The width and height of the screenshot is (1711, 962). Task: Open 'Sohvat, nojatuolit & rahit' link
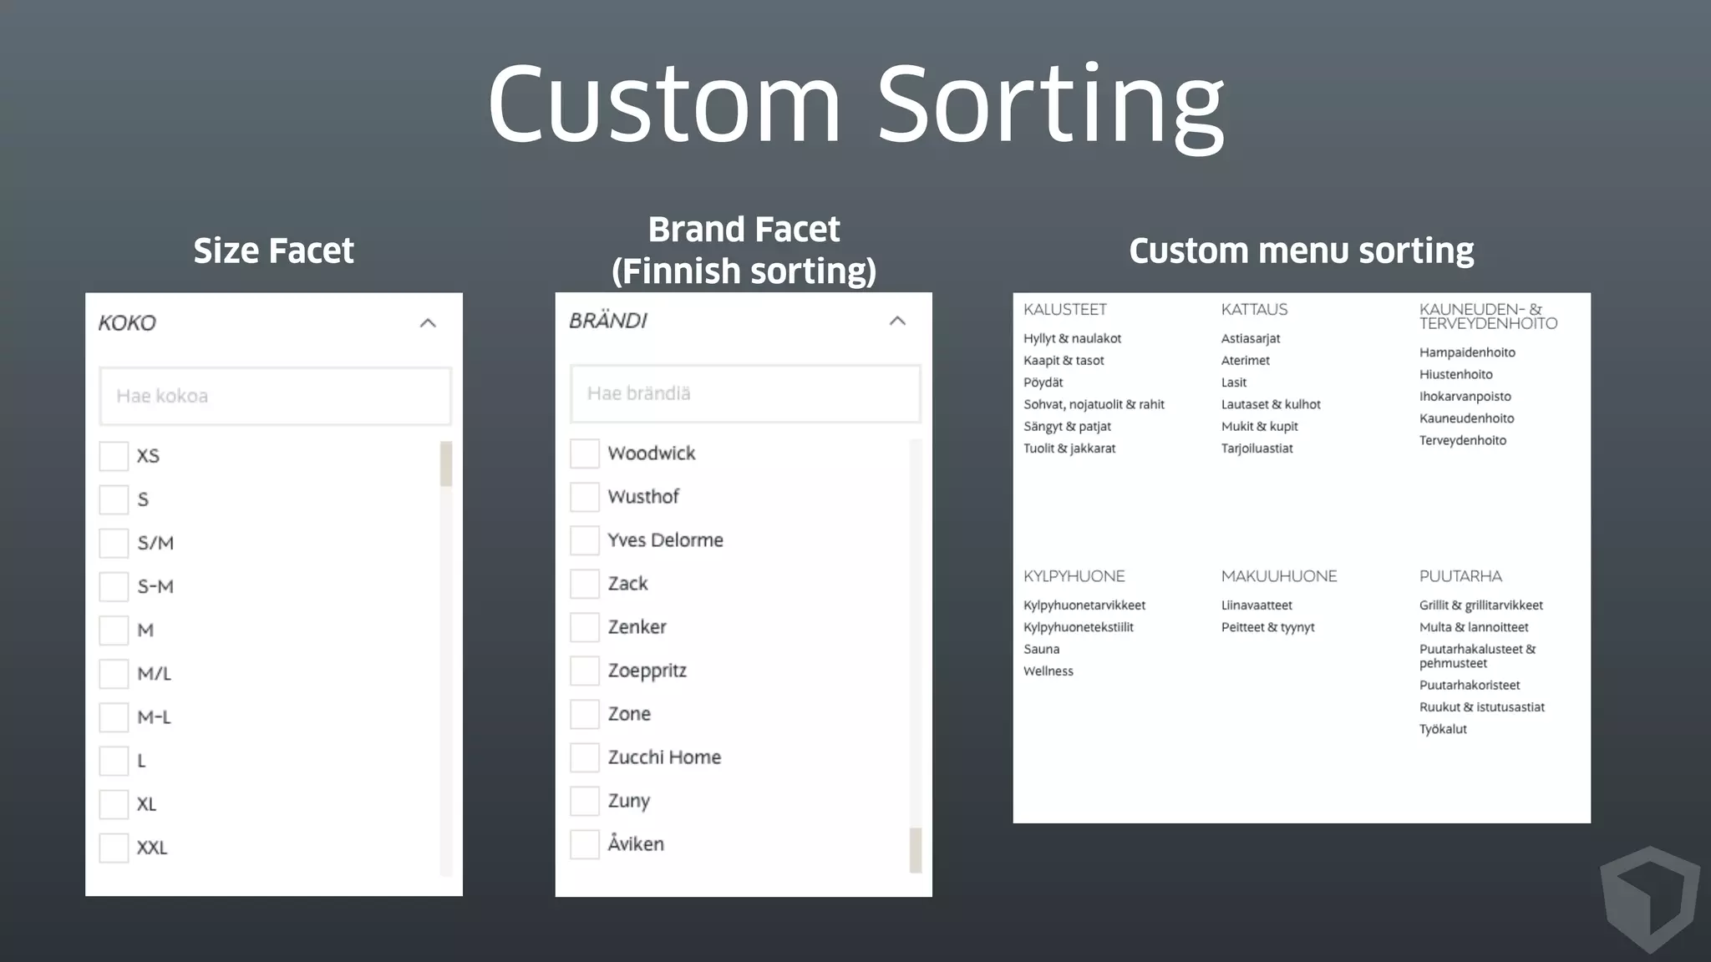tap(1094, 404)
